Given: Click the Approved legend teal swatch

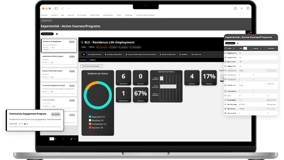Looking at the screenshot, I should pos(90,117).
